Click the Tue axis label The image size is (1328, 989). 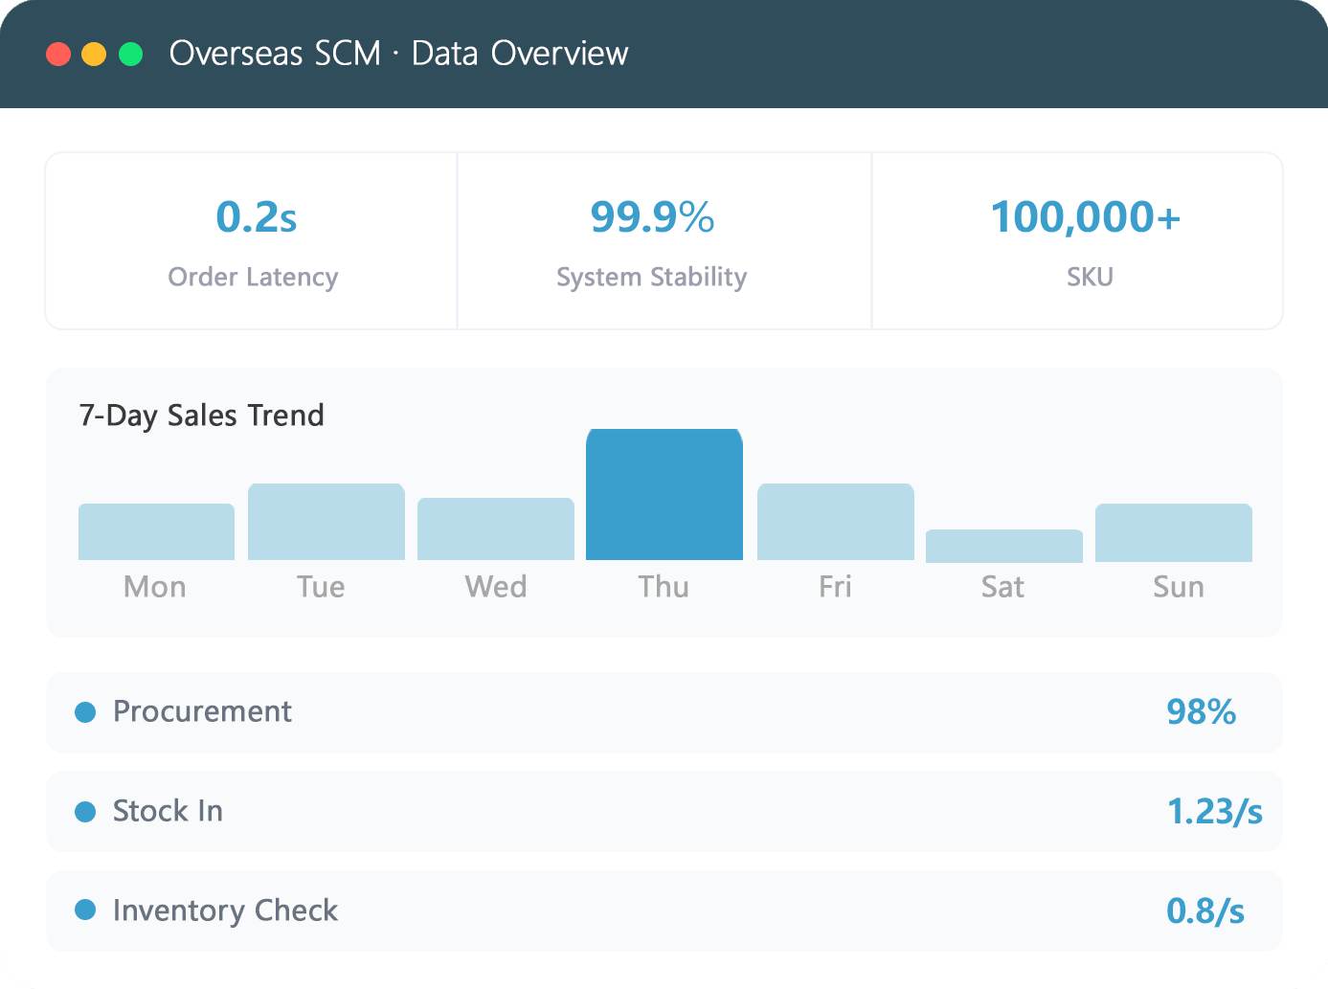[x=321, y=587]
